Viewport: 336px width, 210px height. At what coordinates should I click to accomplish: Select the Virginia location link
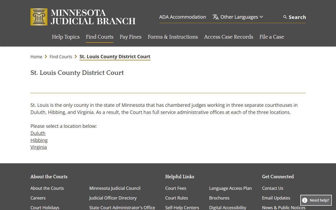pyautogui.click(x=39, y=147)
